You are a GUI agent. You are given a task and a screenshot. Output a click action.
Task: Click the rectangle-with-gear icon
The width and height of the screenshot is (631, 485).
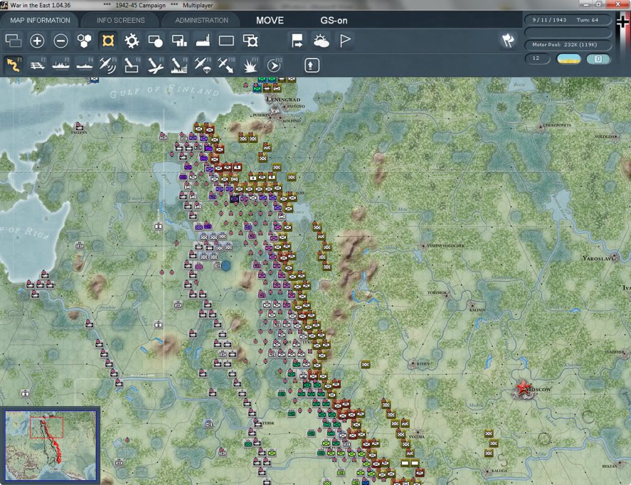click(x=250, y=41)
